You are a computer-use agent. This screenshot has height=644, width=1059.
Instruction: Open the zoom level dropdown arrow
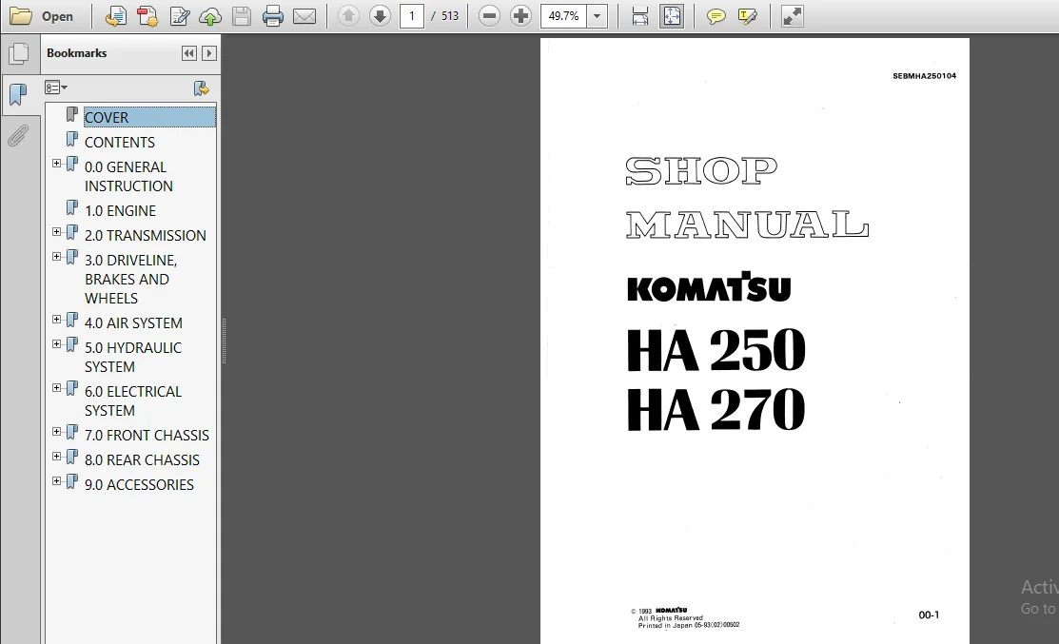[x=597, y=16]
